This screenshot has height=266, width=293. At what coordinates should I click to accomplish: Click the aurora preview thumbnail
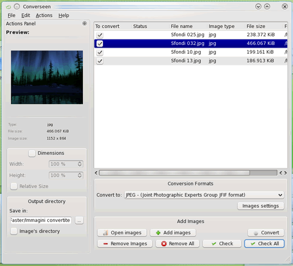tap(47, 77)
